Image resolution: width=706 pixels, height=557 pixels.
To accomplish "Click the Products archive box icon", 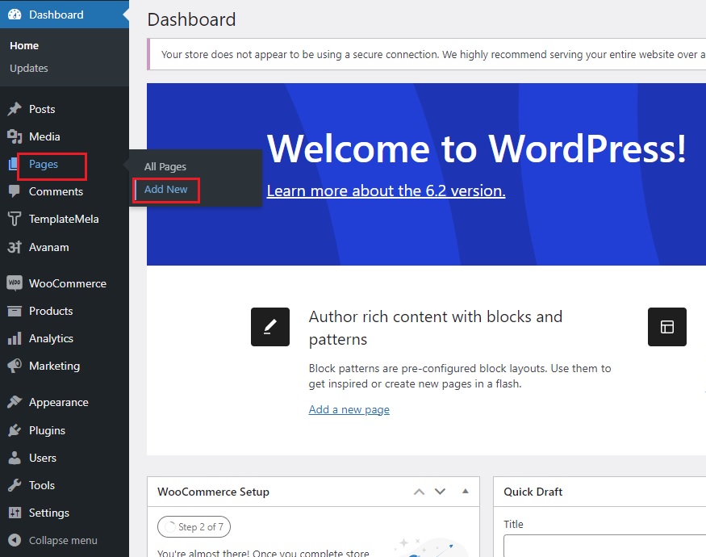I will pos(15,311).
